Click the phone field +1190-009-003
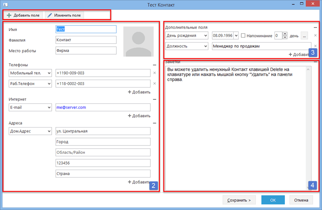 click(x=103, y=73)
